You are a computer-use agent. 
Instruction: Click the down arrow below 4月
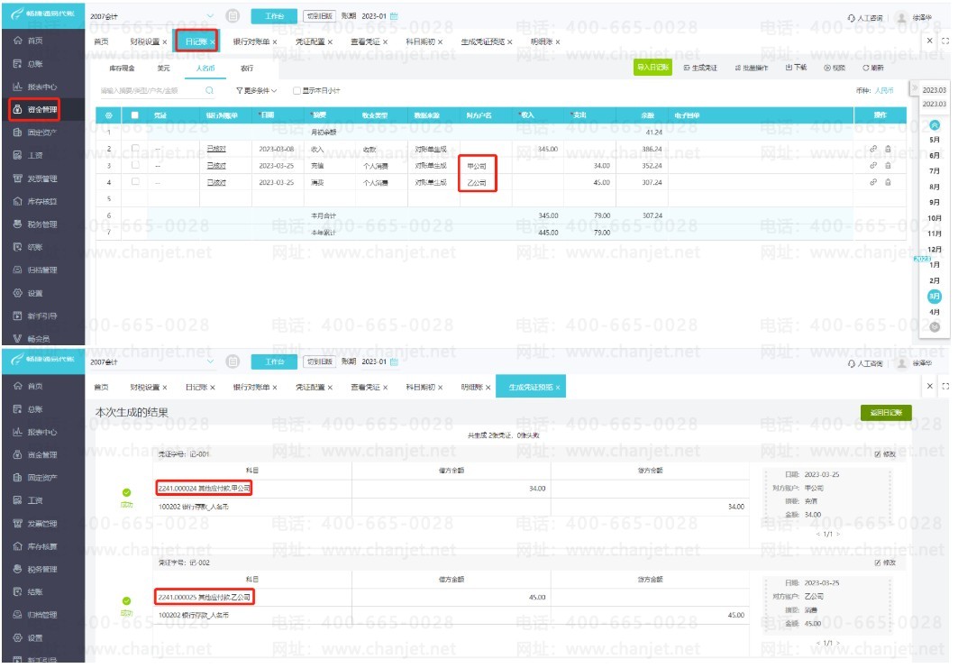[935, 327]
